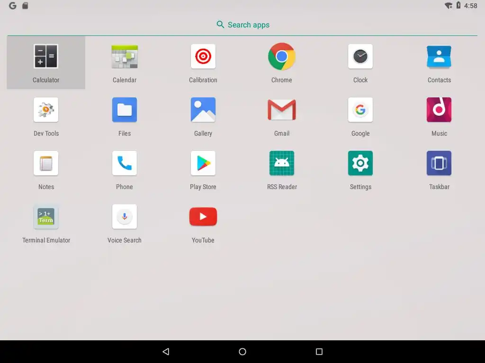Screen dimensions: 485x363
Task: Tap the 4:58 clock in status bar
Action: [x=470, y=6]
